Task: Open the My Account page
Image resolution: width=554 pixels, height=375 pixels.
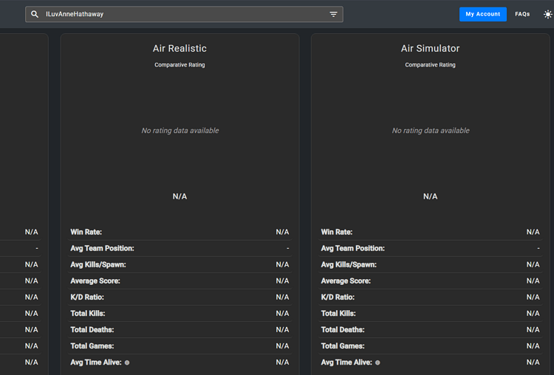Action: pos(482,14)
